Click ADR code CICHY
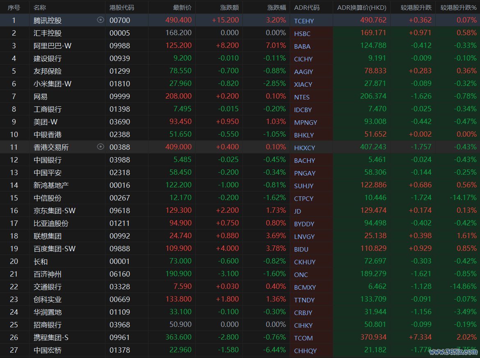Image resolution: width=480 pixels, height=358 pixels. [x=303, y=59]
